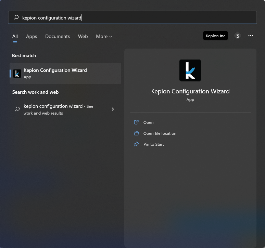The height and width of the screenshot is (248, 265).
Task: Switch to the Documents tab
Action: click(x=58, y=36)
